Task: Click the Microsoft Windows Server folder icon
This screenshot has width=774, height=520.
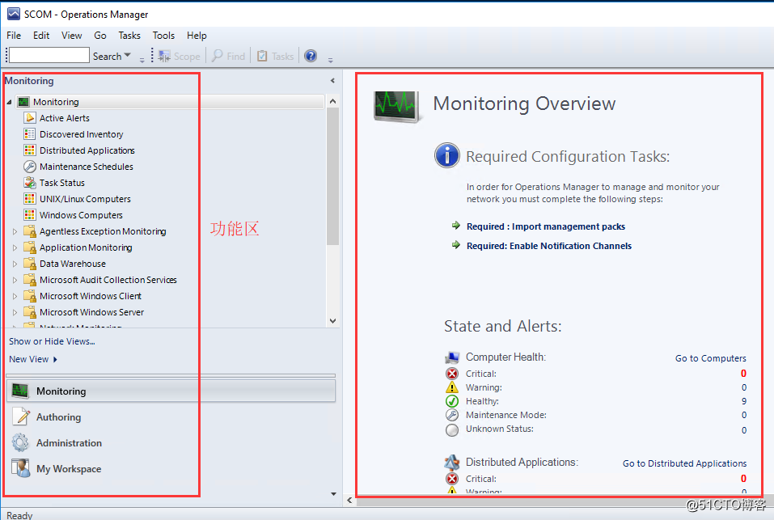Action: tap(30, 312)
